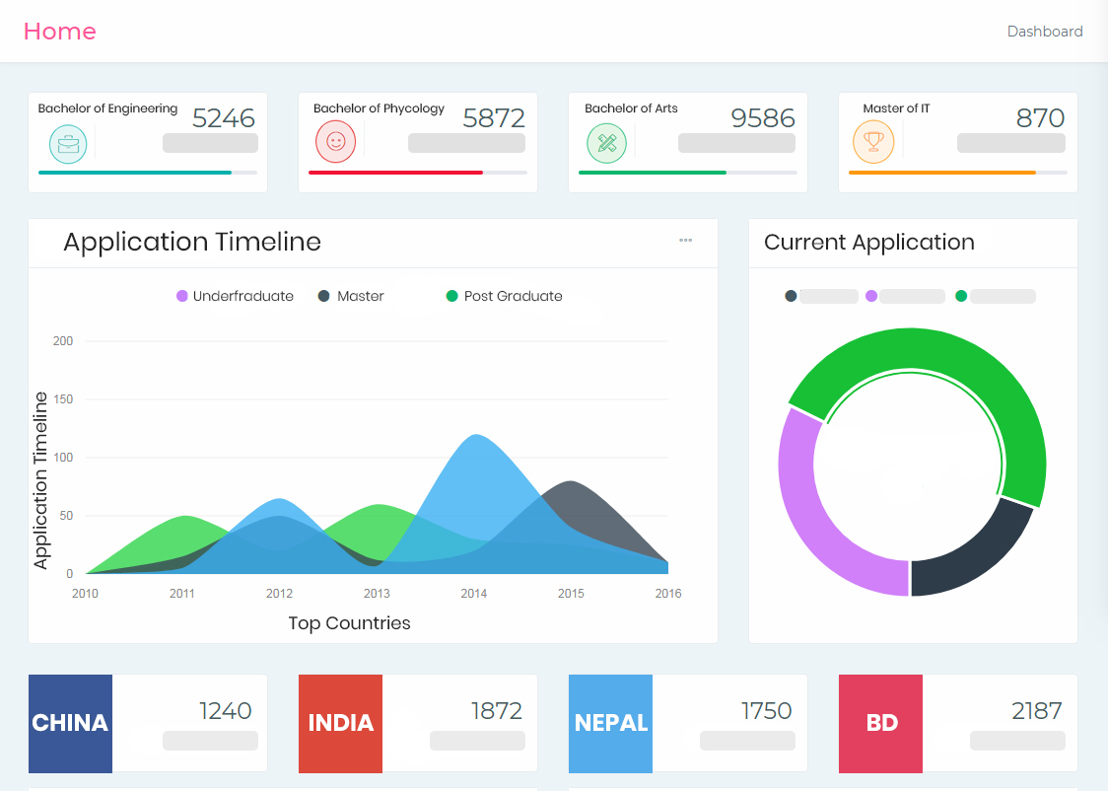1108x791 pixels.
Task: Click the value 5246
Action: (x=224, y=118)
